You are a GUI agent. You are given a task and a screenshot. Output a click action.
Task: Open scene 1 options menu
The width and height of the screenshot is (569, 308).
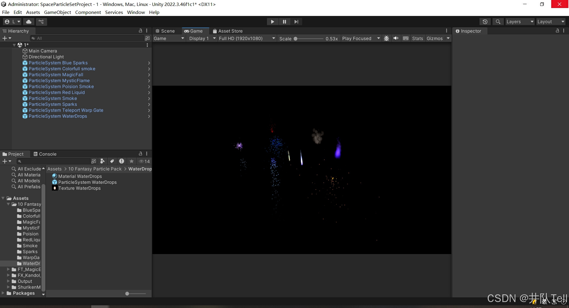[x=147, y=45]
